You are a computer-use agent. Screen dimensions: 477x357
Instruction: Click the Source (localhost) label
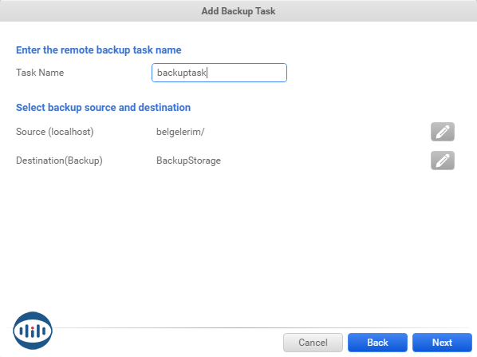click(55, 132)
